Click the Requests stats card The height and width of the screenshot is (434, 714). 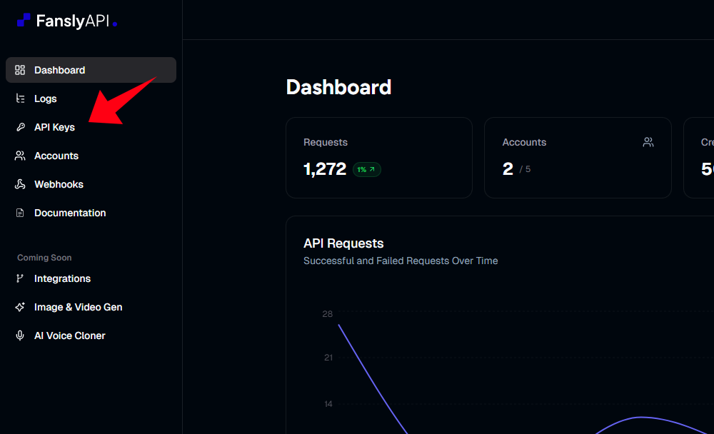click(x=378, y=157)
